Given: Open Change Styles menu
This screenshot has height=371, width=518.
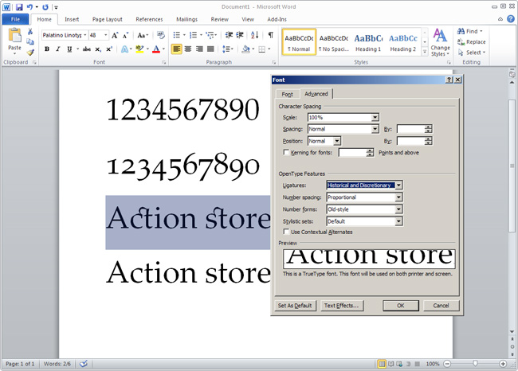Looking at the screenshot, I should click(440, 42).
